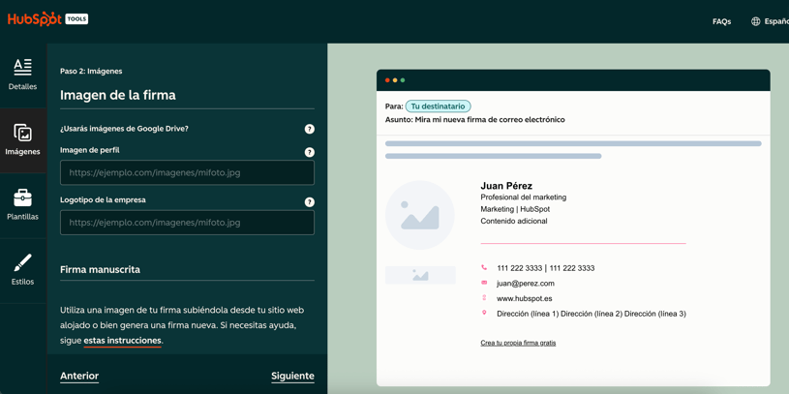Open the Estilos brush icon
This screenshot has width=789, height=394.
pyautogui.click(x=22, y=263)
